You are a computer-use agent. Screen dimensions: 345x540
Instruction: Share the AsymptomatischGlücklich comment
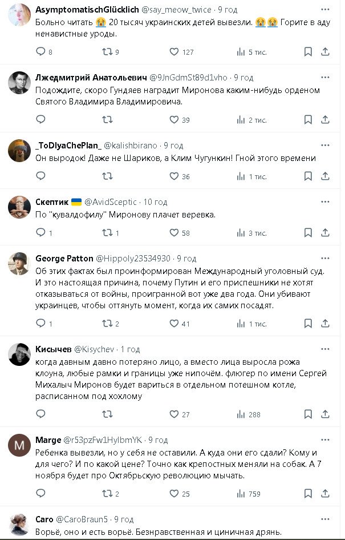[x=326, y=52]
